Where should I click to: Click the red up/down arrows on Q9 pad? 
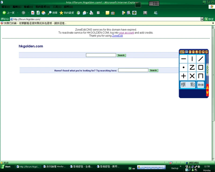(207, 90)
